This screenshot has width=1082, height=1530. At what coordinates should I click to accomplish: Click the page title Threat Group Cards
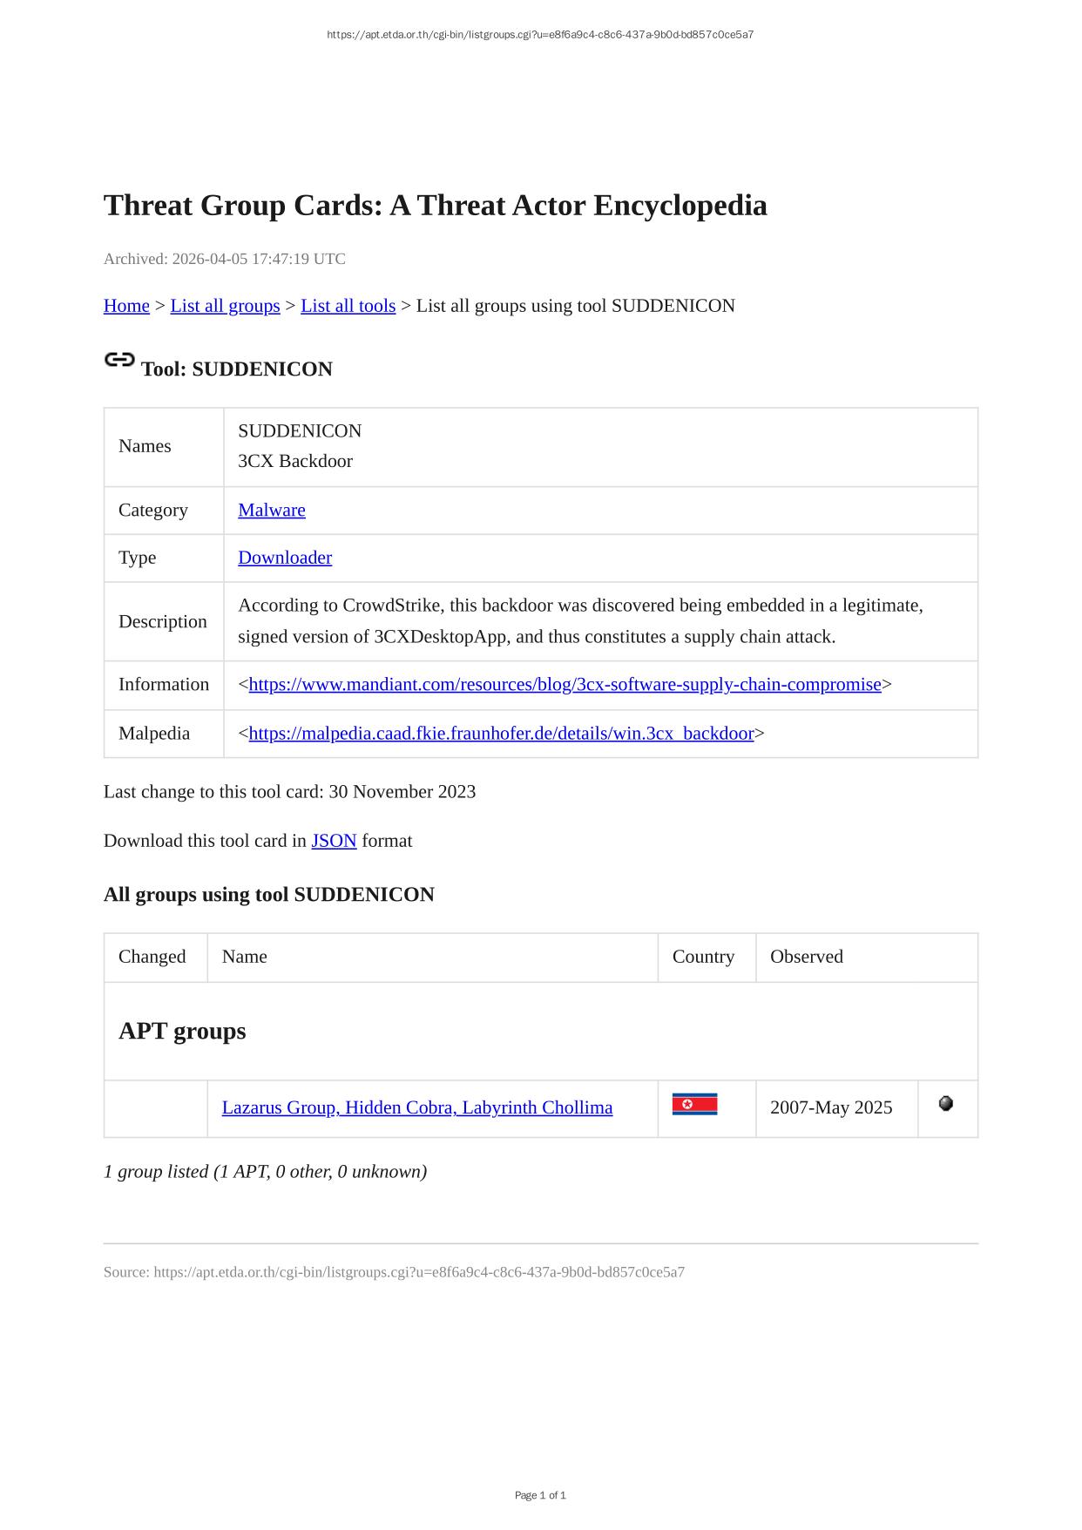pyautogui.click(x=435, y=206)
